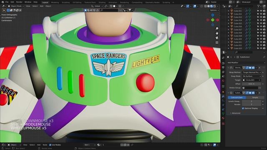
Task: Open the File menu
Action: click(x=7, y=2)
